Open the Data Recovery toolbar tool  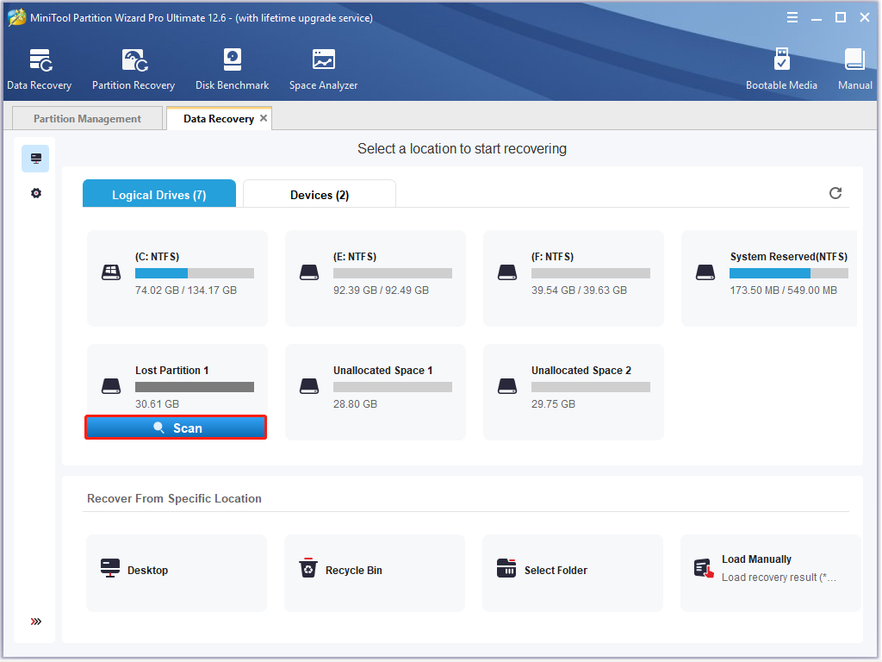coord(39,69)
